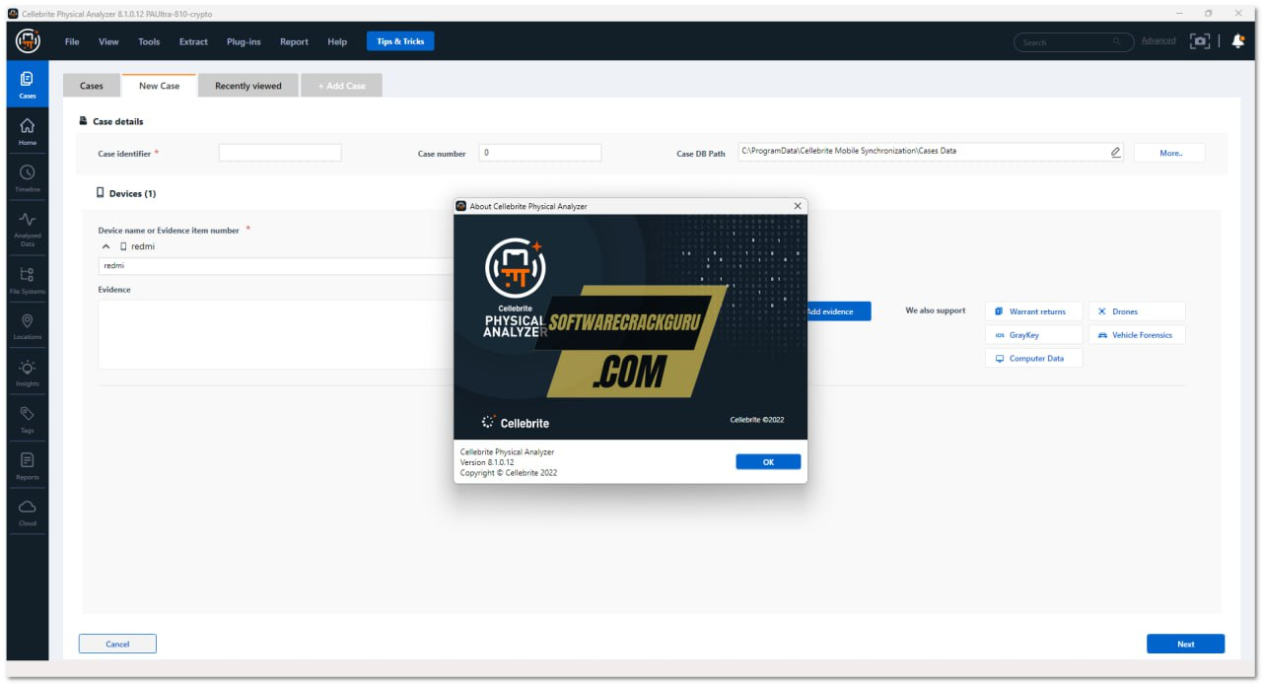Edit Case DB Path with the pencil icon

(1115, 152)
